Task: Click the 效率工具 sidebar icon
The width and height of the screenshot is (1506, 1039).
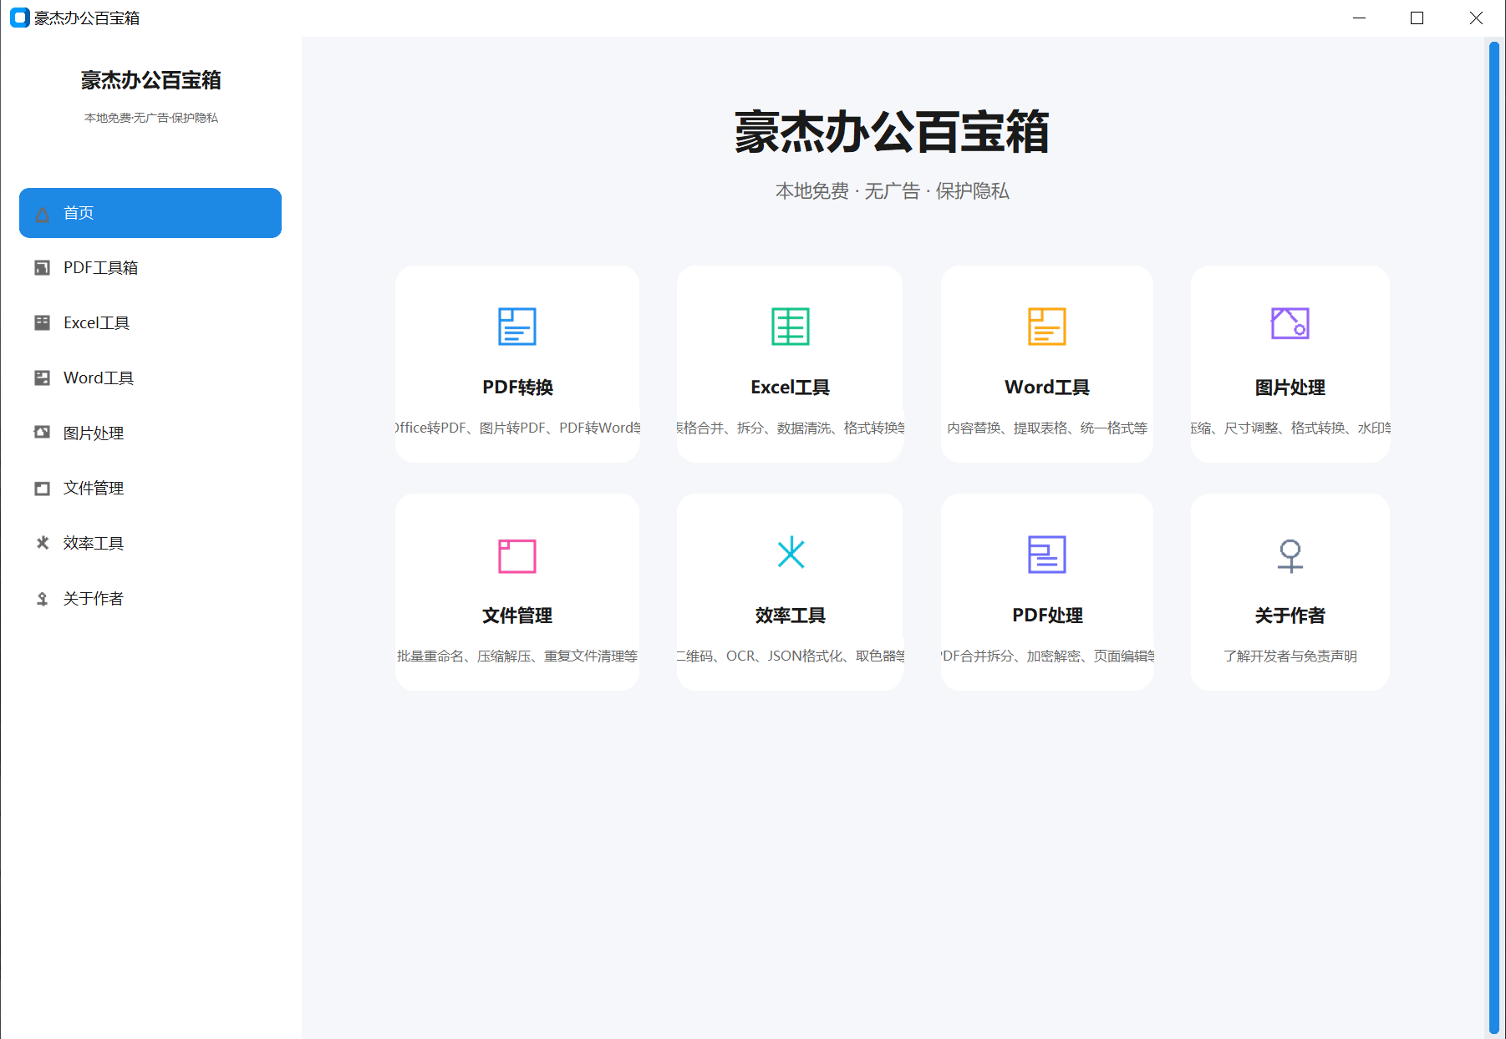Action: 42,543
